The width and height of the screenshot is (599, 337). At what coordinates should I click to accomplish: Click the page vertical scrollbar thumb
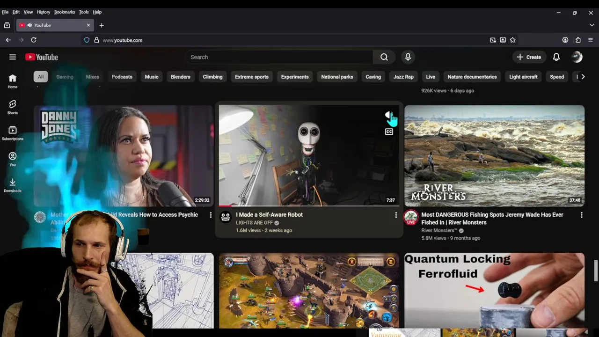coord(596,271)
